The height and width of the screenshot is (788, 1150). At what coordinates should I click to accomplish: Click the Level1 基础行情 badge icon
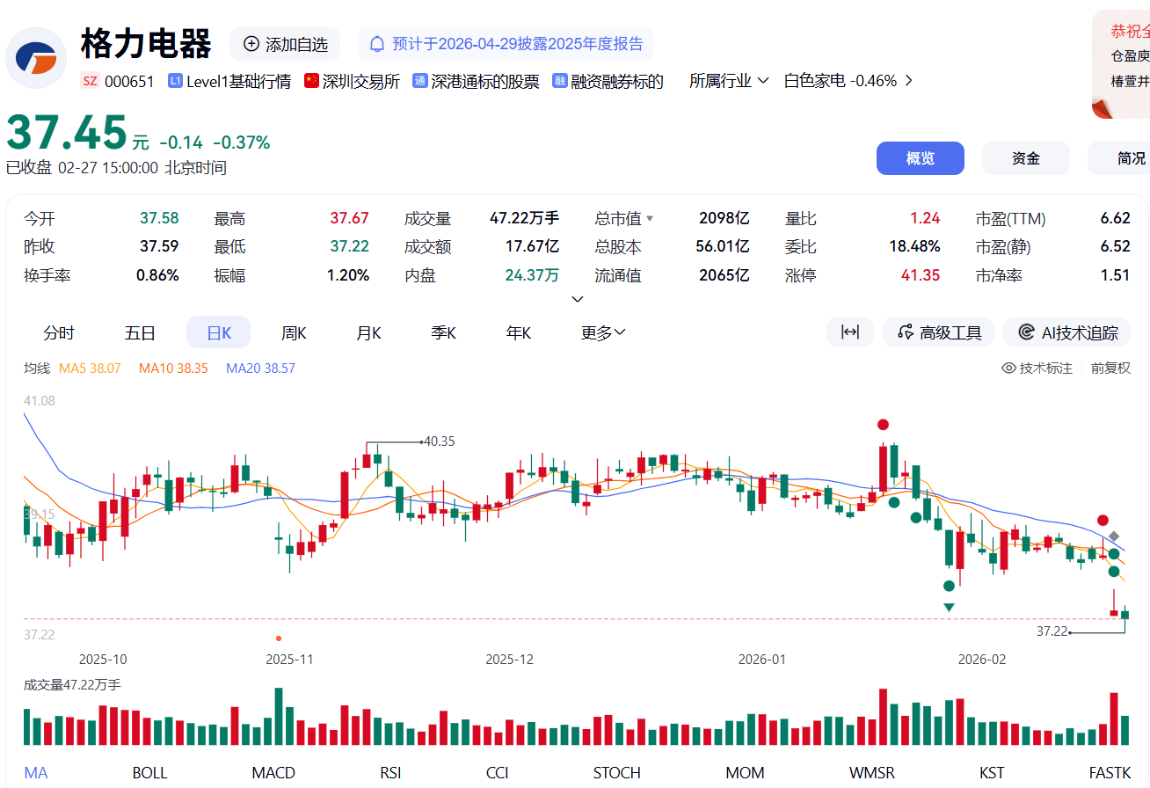175,81
